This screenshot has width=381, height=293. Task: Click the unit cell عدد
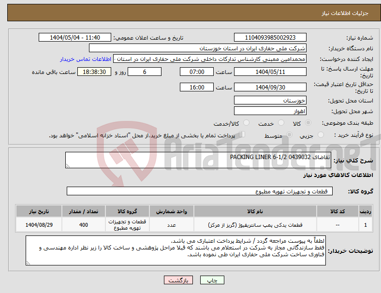pyautogui.click(x=172, y=225)
